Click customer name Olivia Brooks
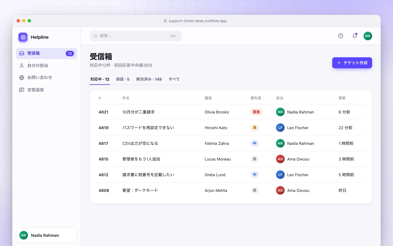Viewport: 393px width, 246px height. click(x=217, y=112)
